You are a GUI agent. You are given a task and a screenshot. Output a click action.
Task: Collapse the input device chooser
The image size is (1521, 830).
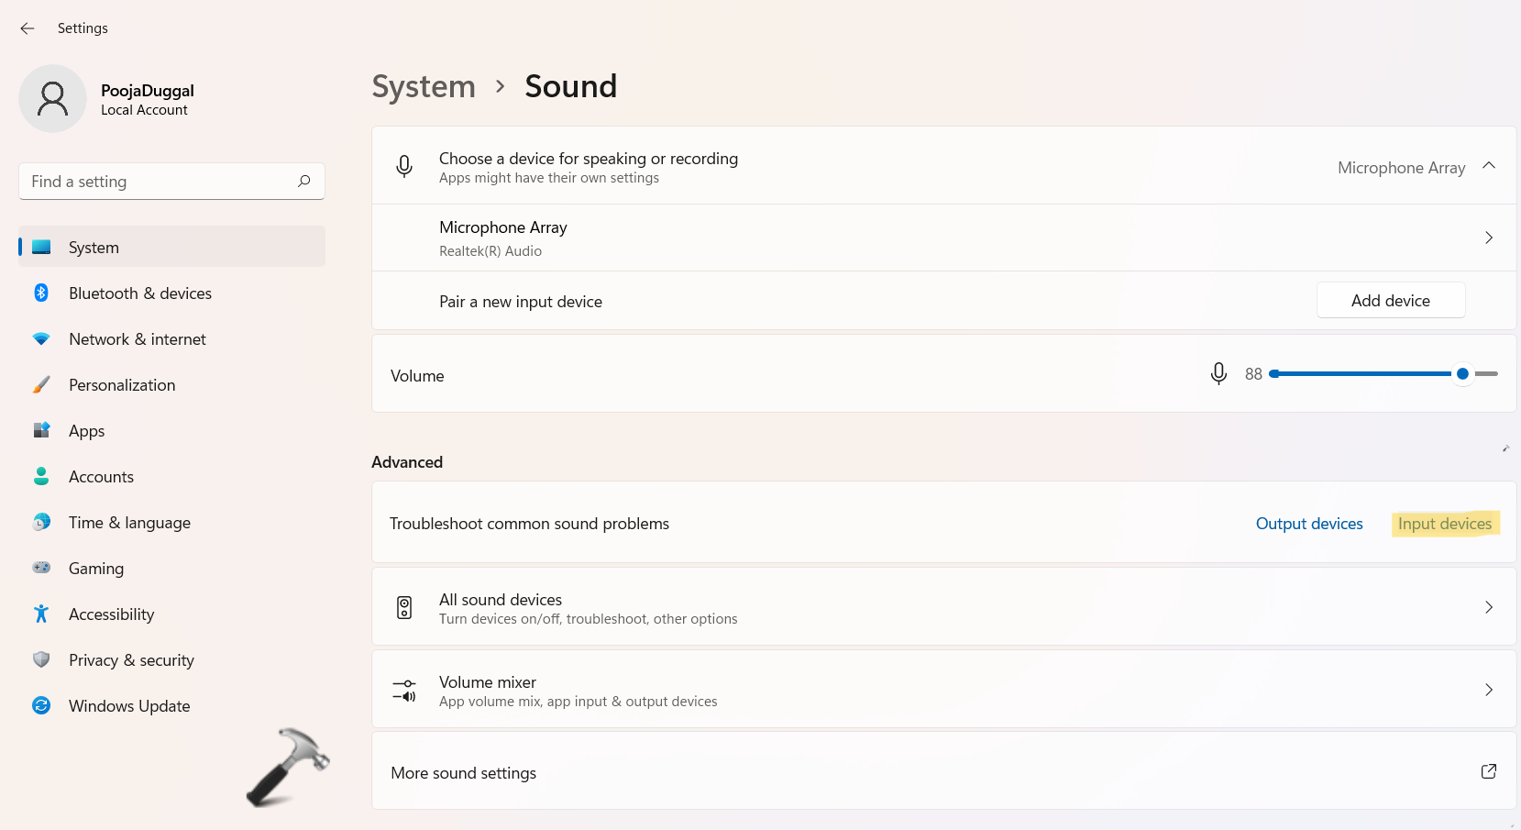pos(1489,166)
